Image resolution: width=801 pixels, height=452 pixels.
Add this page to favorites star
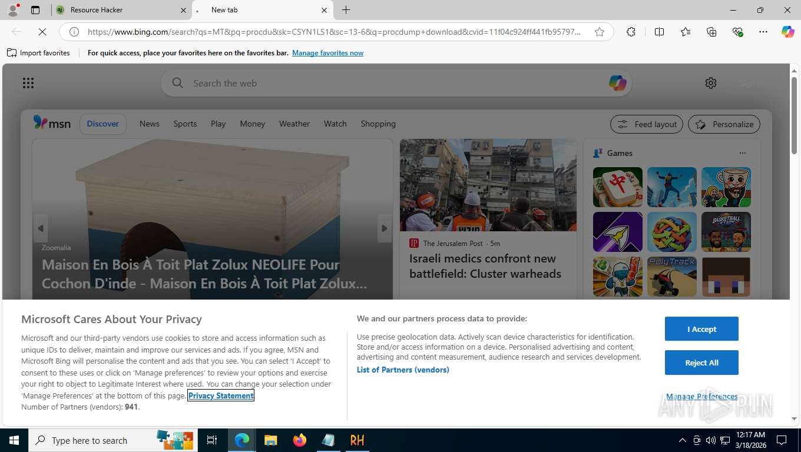pyautogui.click(x=600, y=32)
